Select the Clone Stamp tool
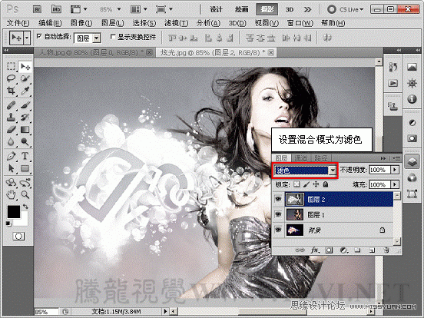 [11, 117]
